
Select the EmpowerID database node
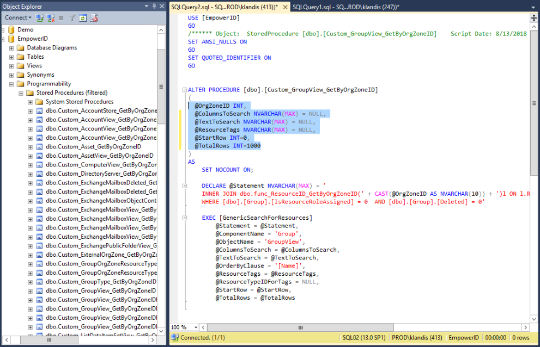coord(33,39)
